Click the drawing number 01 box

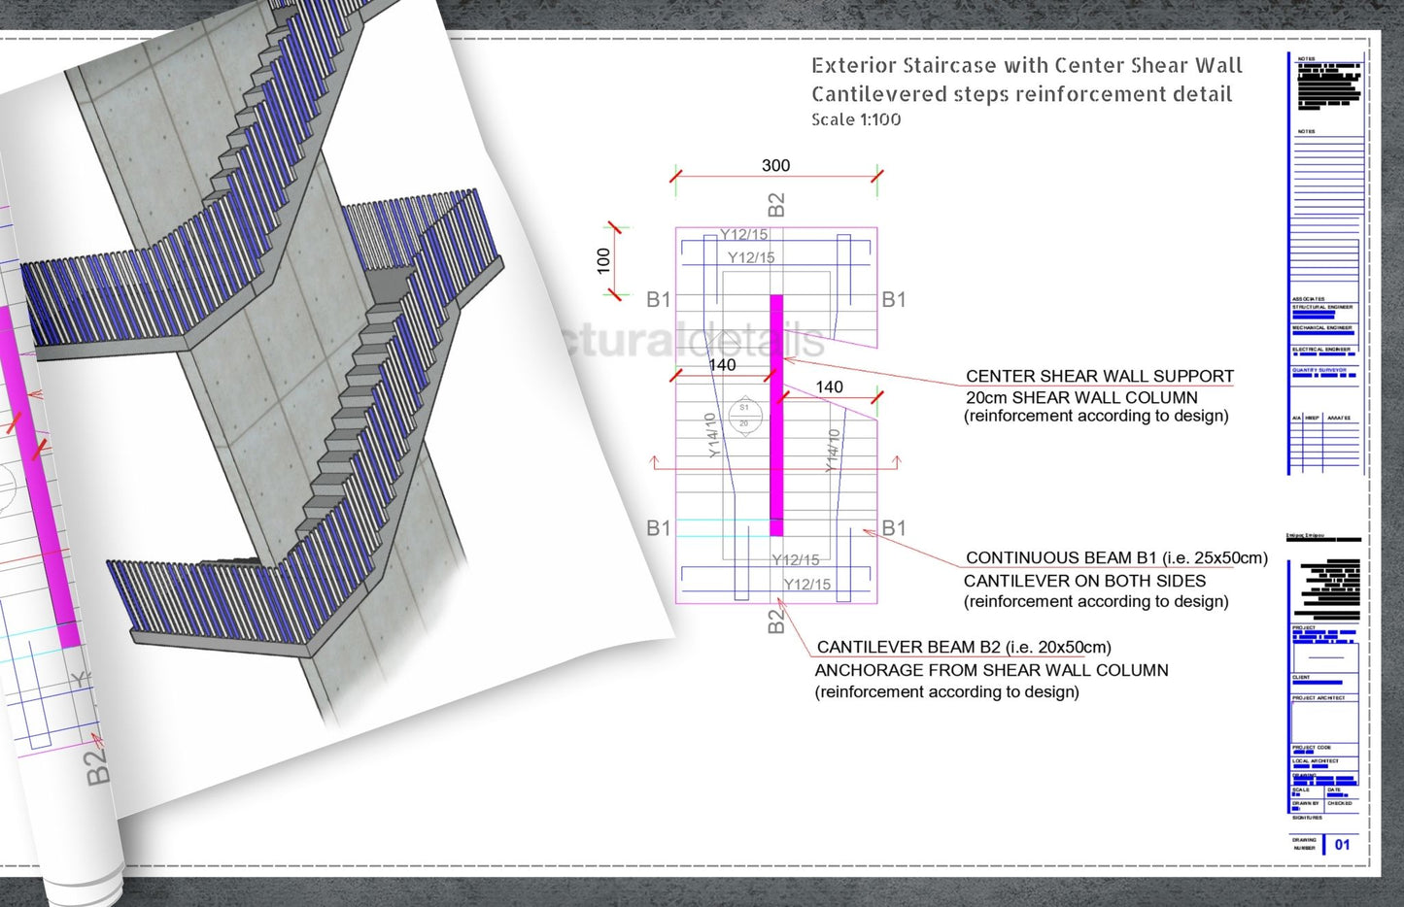pyautogui.click(x=1342, y=844)
